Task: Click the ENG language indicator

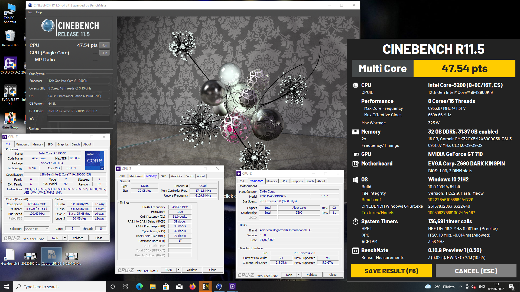Action: click(482, 287)
